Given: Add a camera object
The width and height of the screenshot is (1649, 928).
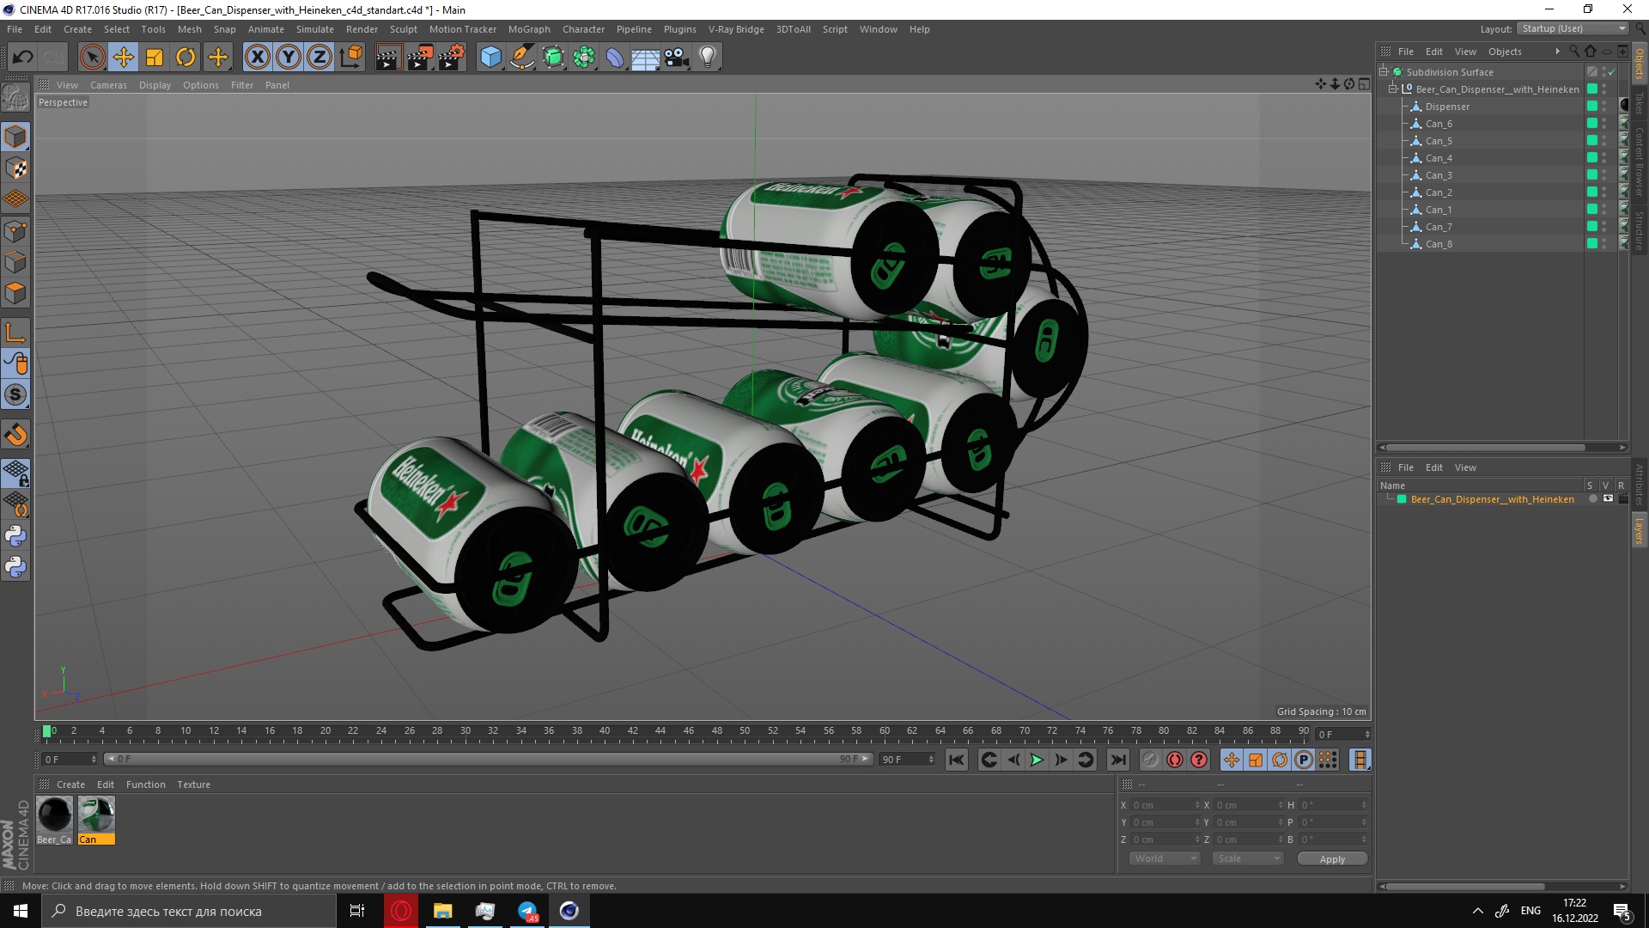Looking at the screenshot, I should [x=676, y=58].
